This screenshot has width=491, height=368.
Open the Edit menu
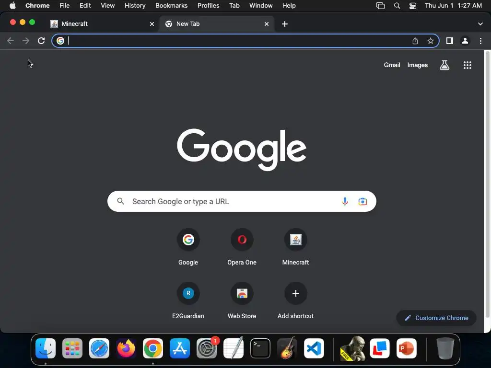pos(85,6)
